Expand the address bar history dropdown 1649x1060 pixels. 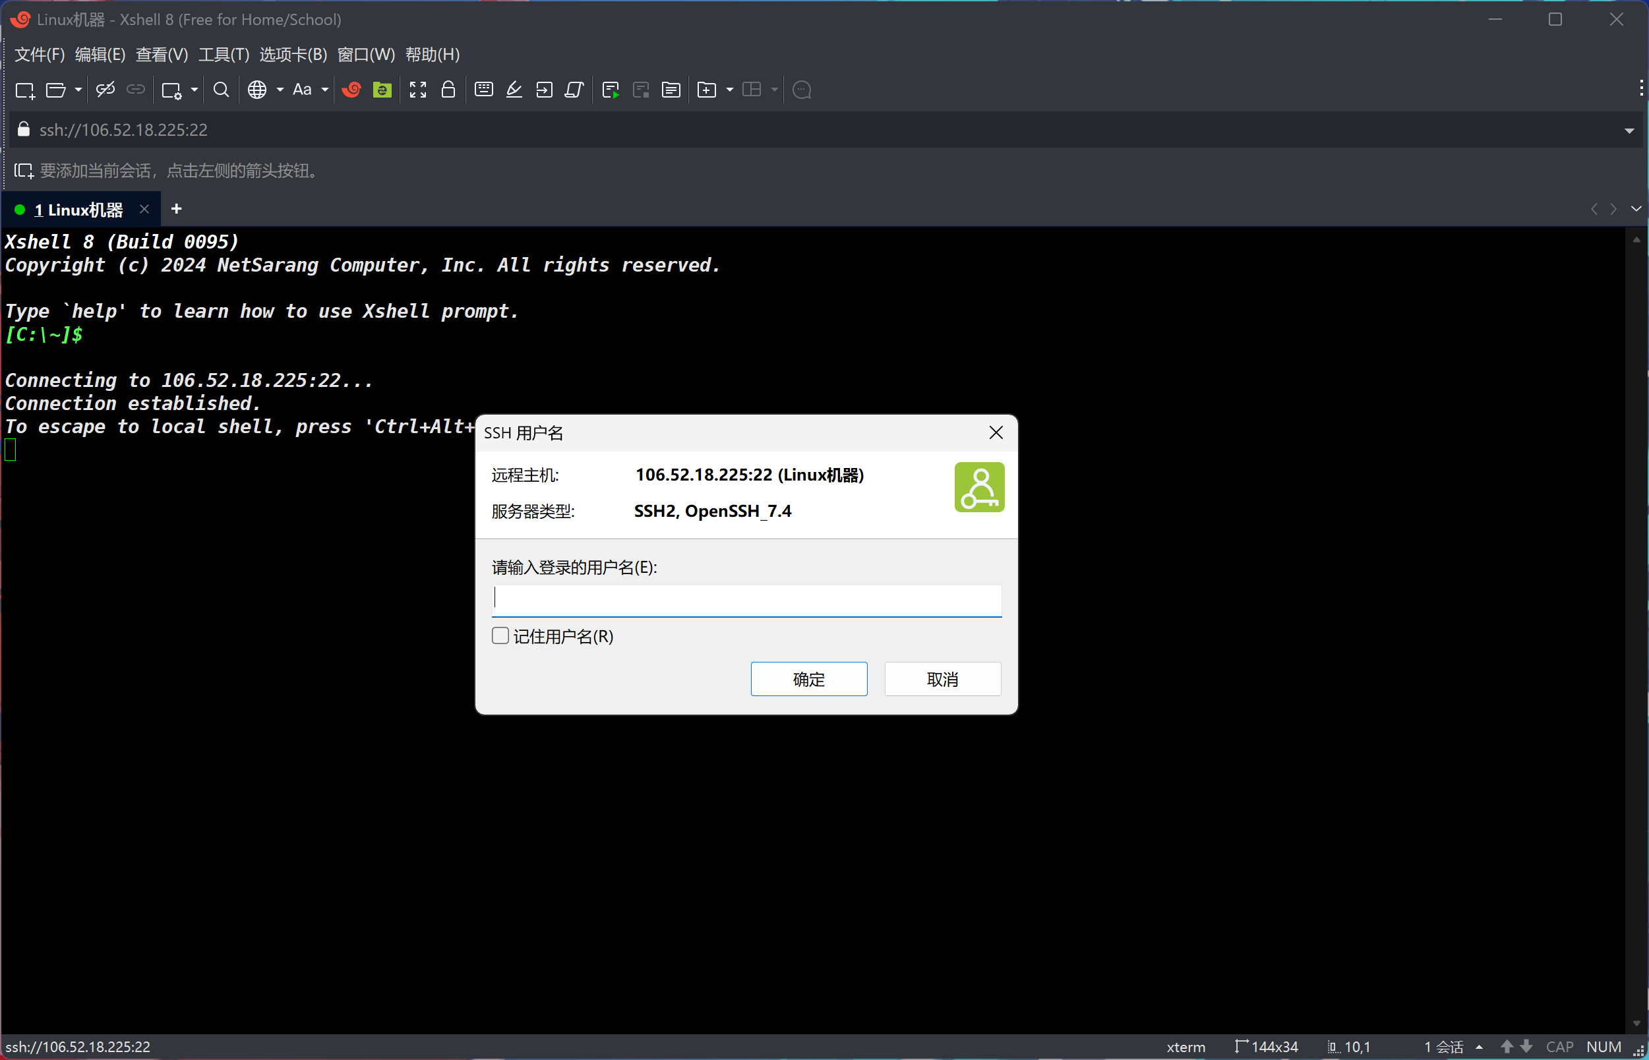(x=1629, y=131)
